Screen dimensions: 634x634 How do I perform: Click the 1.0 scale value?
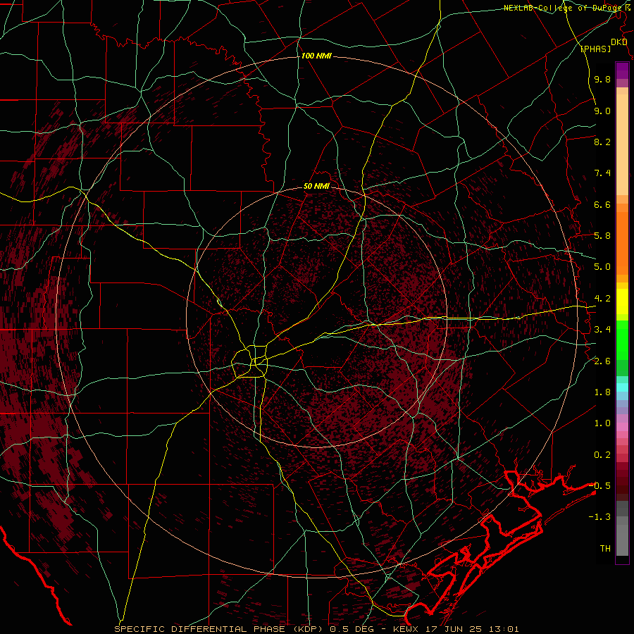602,423
